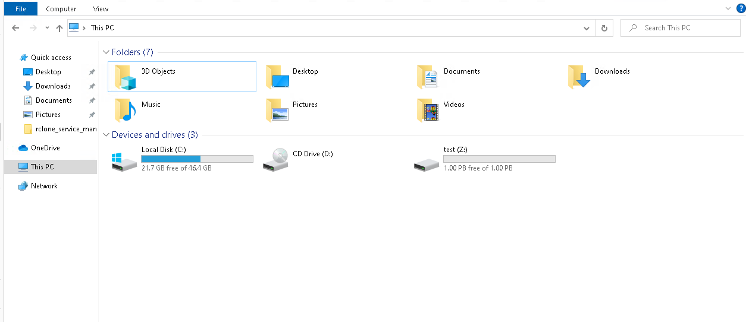This screenshot has height=322, width=746.
Task: Click 'Network' label in navigation pane
Action: [x=44, y=186]
